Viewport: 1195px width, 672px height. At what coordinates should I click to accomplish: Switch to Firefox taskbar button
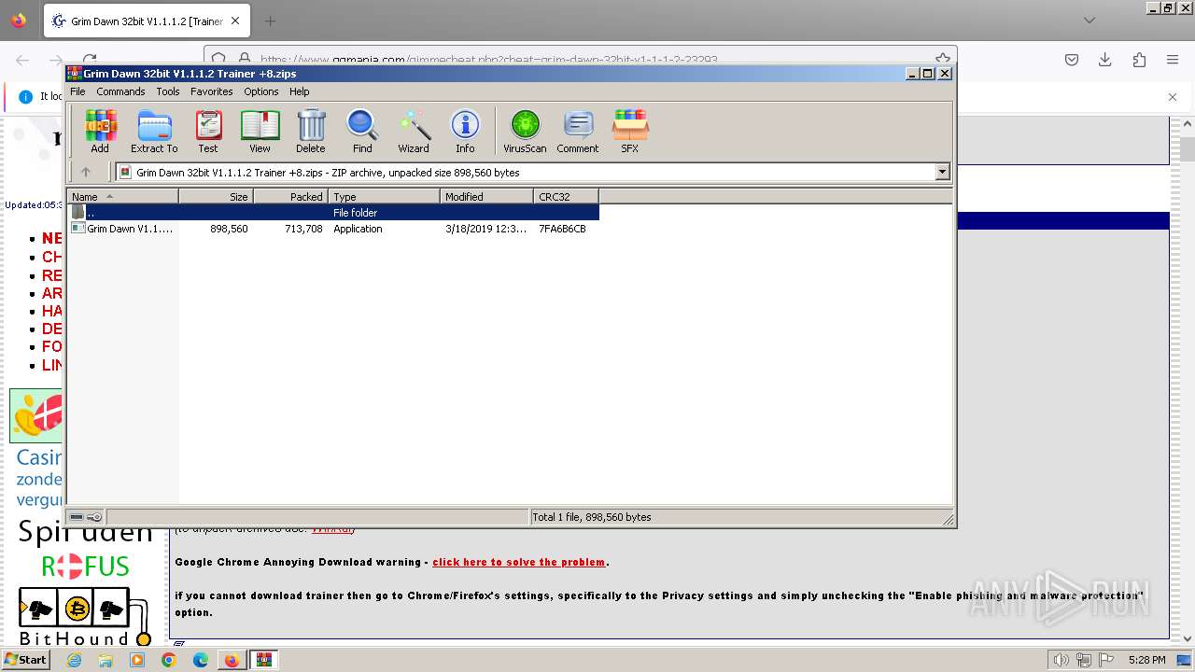point(232,660)
